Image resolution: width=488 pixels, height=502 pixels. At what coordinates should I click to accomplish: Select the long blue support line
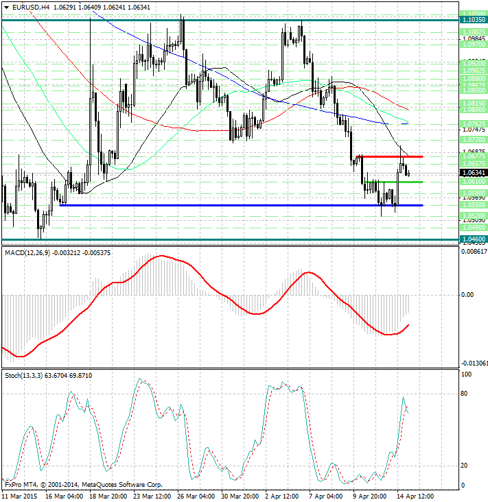click(x=242, y=205)
